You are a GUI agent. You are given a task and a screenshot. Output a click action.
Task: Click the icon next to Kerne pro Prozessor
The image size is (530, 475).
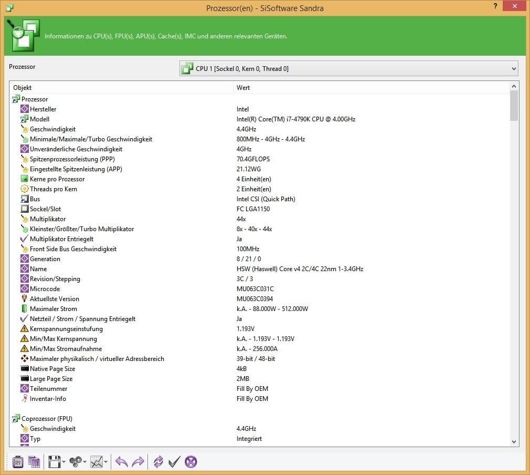[x=24, y=179]
